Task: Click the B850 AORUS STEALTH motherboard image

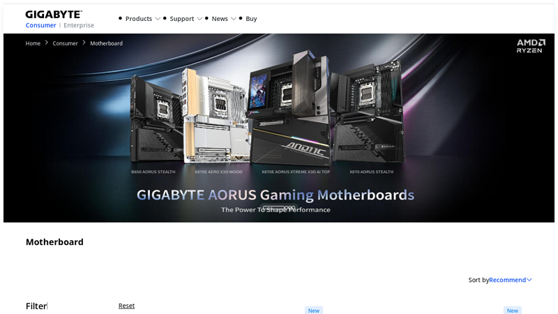Action: pyautogui.click(x=156, y=119)
